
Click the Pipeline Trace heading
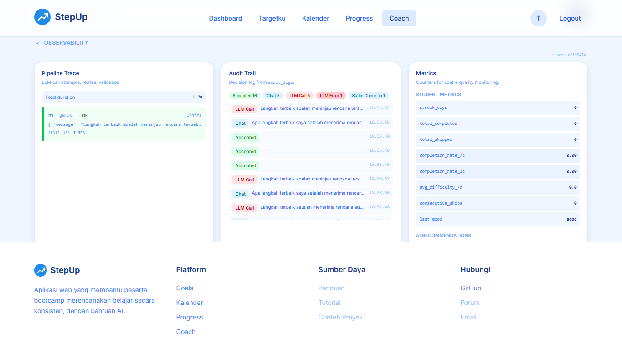[60, 73]
